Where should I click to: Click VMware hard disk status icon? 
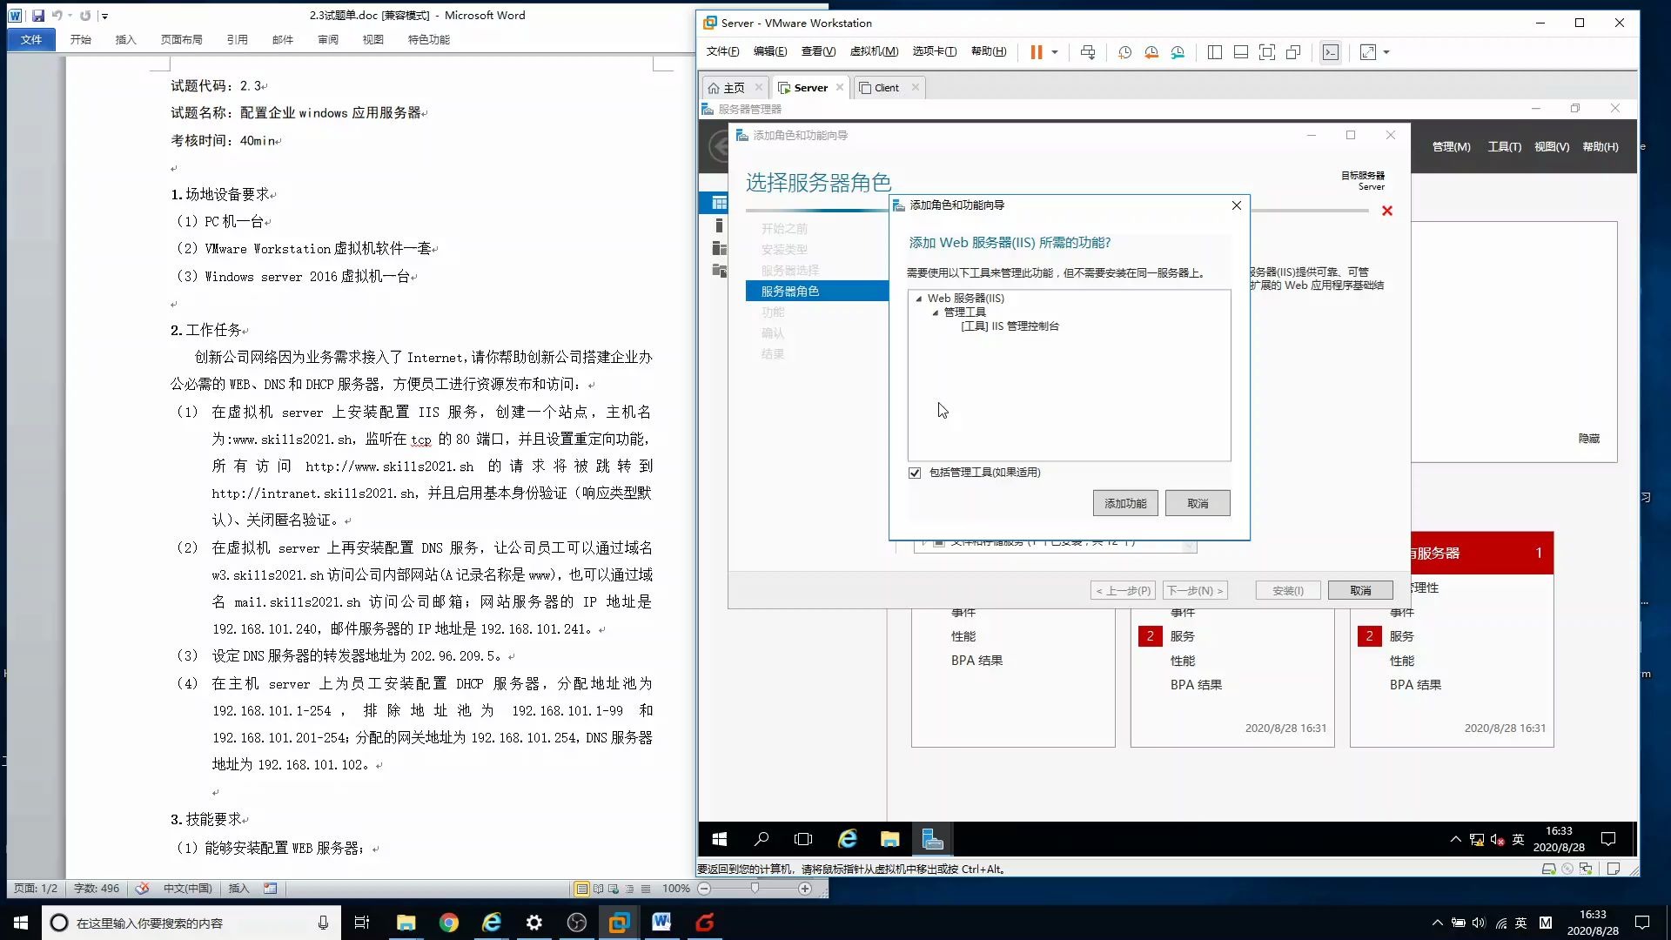tap(1548, 869)
